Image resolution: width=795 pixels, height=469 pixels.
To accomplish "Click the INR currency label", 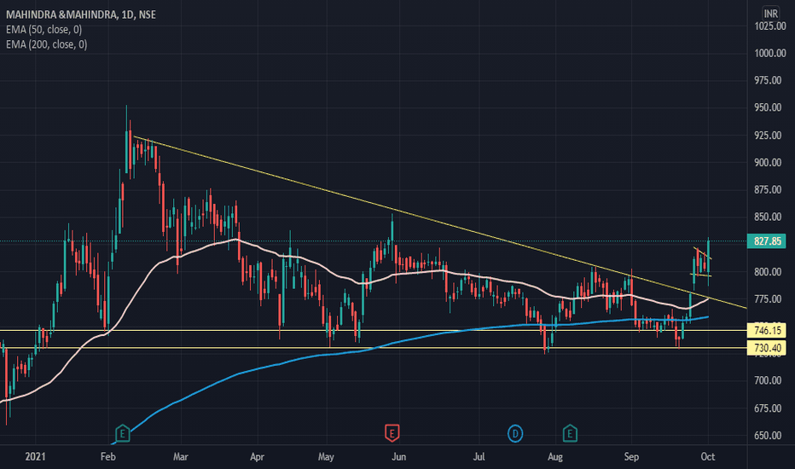I will pos(770,13).
